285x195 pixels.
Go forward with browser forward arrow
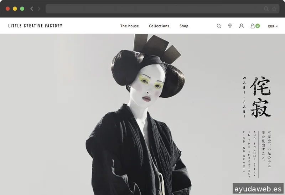pyautogui.click(x=39, y=9)
